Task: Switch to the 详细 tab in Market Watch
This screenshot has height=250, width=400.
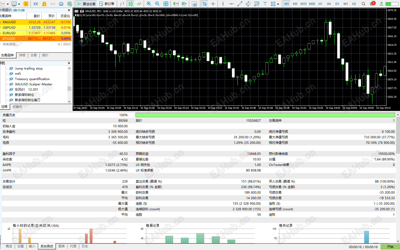Action: pyautogui.click(x=22, y=55)
